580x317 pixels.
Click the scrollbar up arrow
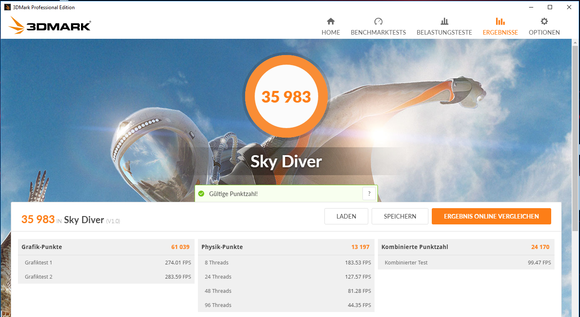576,43
